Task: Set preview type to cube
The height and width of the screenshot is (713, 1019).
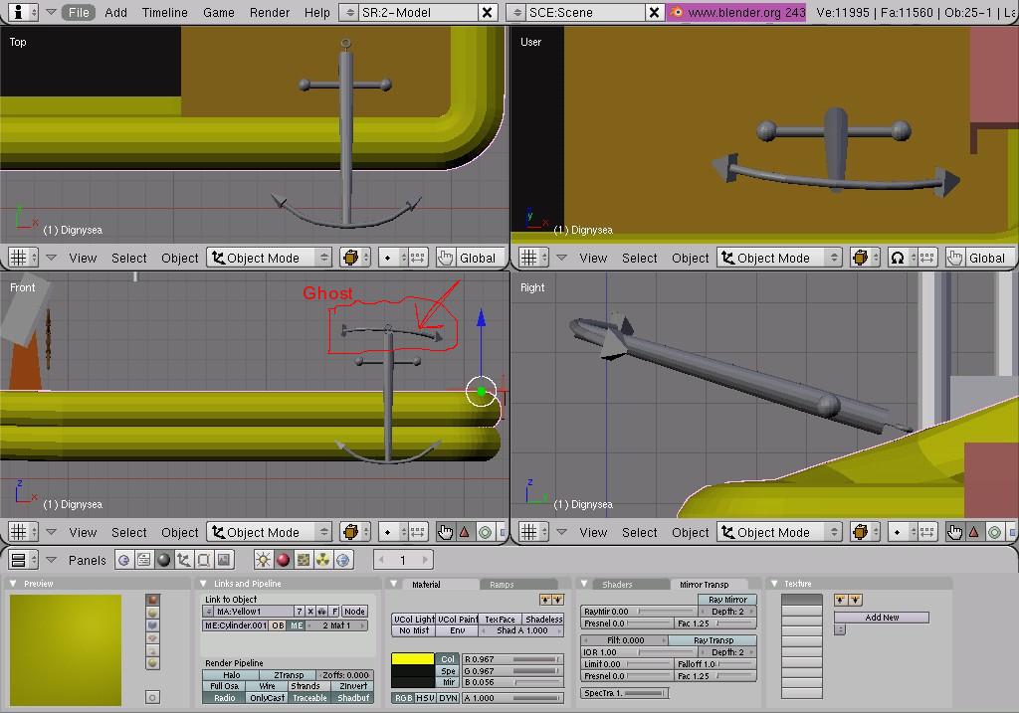Action: pos(152,625)
